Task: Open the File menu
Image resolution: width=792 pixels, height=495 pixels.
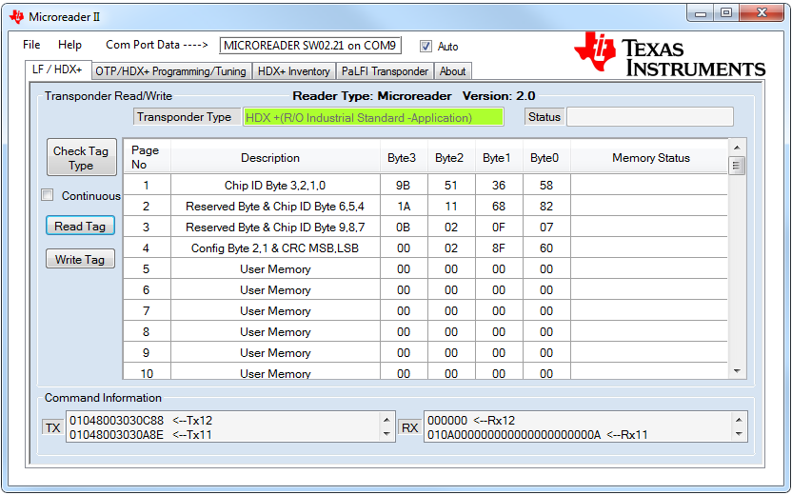Action: pos(31,45)
